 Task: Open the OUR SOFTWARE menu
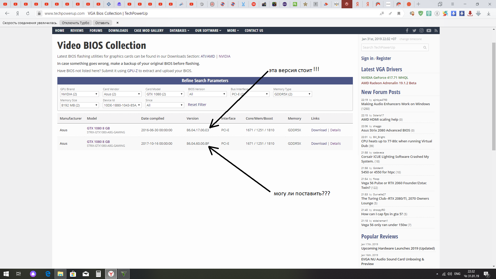(208, 30)
